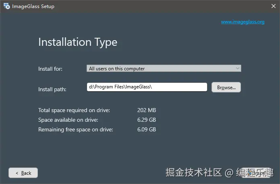Click the 'Space available on drive:' label
Screen dimensions: 280x184
click(68, 120)
